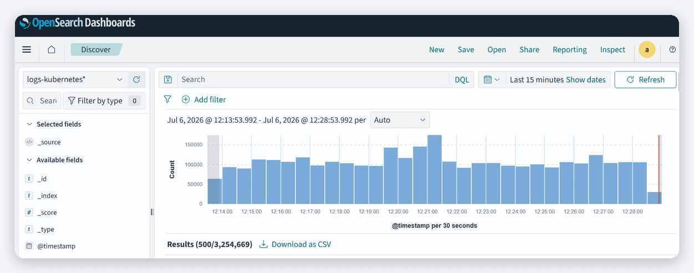Viewport: 694px width, 273px height.
Task: Open the Inspect panel
Action: (x=613, y=49)
